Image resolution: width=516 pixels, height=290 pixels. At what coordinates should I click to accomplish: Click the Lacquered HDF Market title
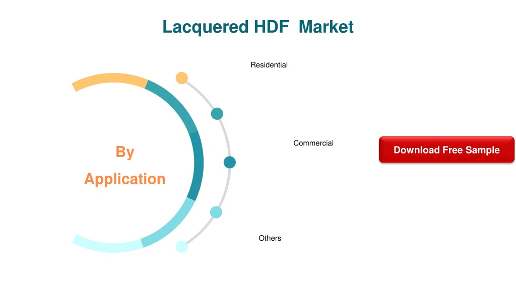(x=258, y=27)
